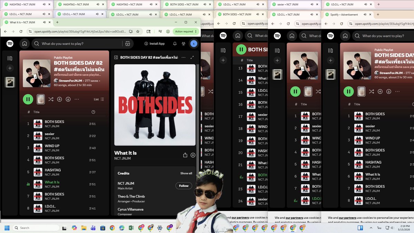414x233 pixels.
Task: Select track 18 WIND UP in the BOTH SIDES window
Action: pyautogui.click(x=251, y=129)
